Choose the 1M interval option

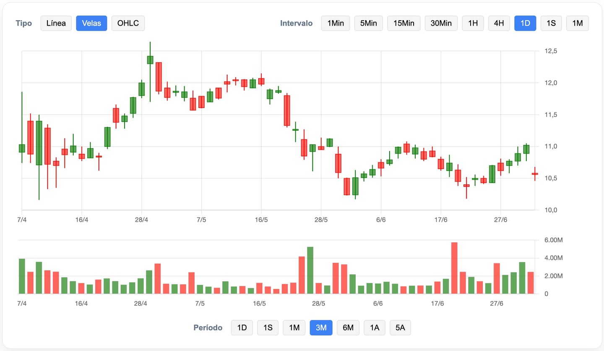[x=577, y=23]
